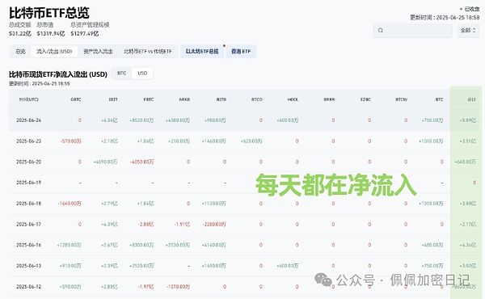Click the +1280.00万 GBTC value

pos(69,245)
